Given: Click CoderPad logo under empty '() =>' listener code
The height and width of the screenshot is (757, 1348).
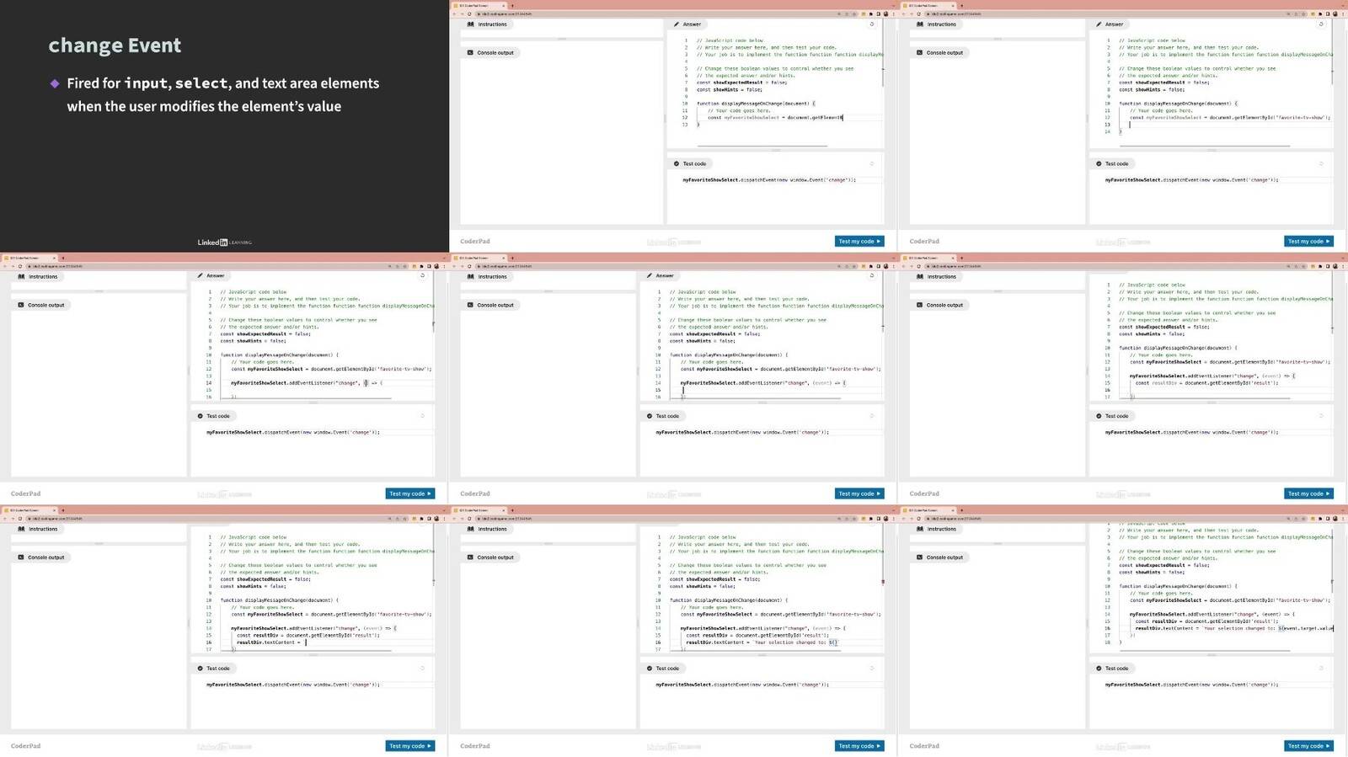Looking at the screenshot, I should pos(25,493).
